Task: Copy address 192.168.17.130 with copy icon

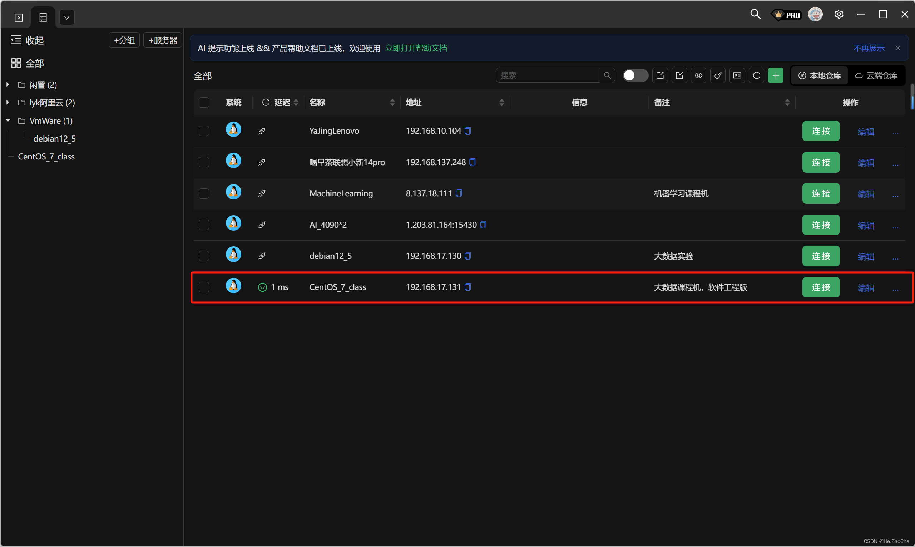Action: coord(468,256)
